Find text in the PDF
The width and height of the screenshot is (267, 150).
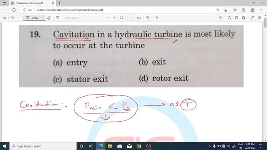click(x=221, y=17)
